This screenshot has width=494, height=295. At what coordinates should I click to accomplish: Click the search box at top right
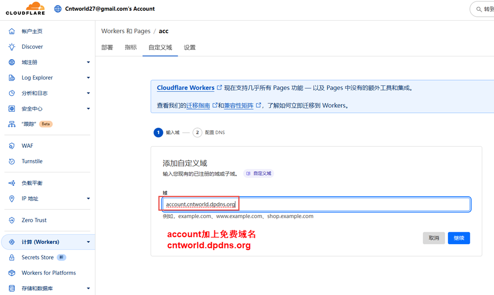click(x=482, y=9)
